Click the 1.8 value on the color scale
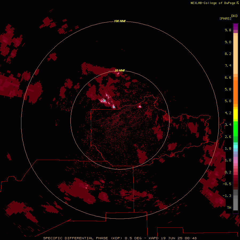240x240 pixels. [x=228, y=149]
